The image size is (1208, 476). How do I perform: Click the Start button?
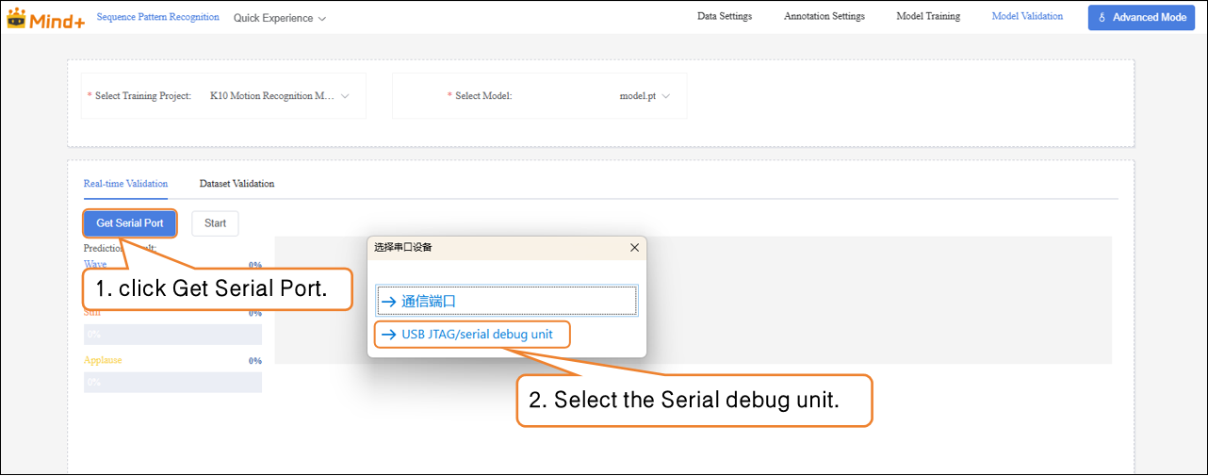pos(215,223)
